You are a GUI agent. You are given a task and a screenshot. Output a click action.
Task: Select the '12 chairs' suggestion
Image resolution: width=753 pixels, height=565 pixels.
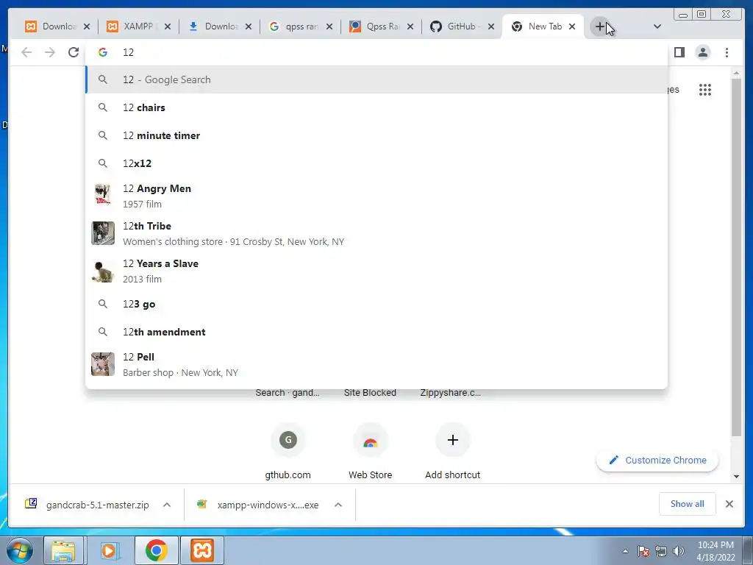(376, 107)
